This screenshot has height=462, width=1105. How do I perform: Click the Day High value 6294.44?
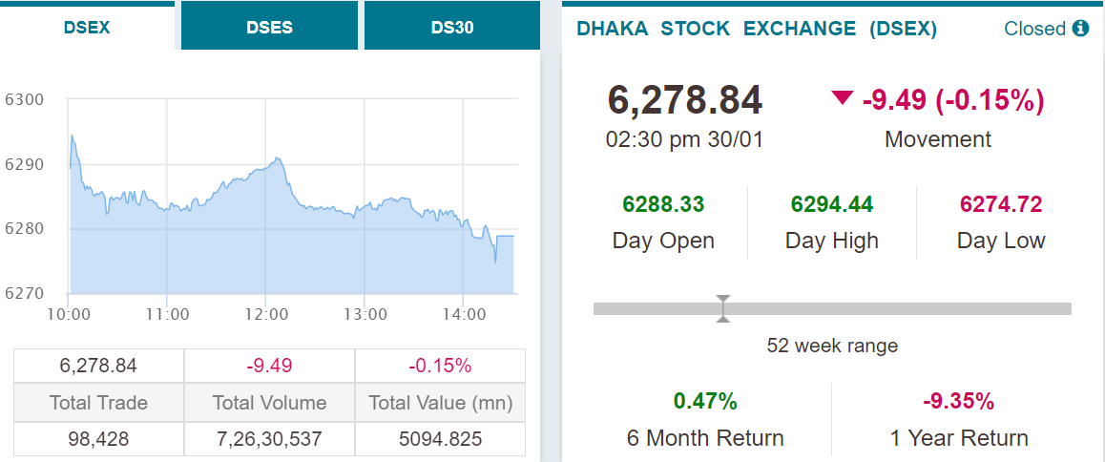coord(831,204)
